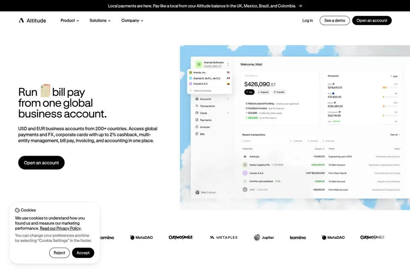Accept cookies
Screen dimensions: 410x273
point(83,253)
